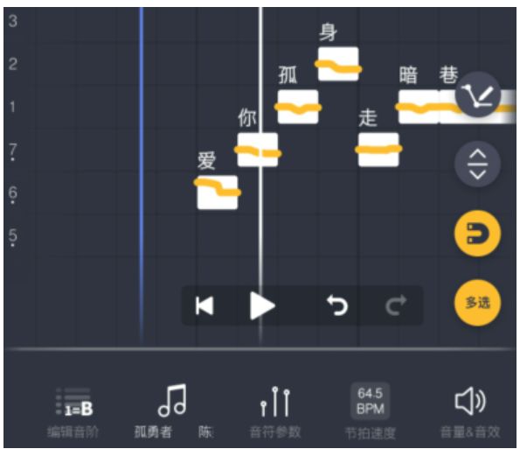
Task: Open 音符参数 note parameters sliders icon
Action: [x=275, y=412]
